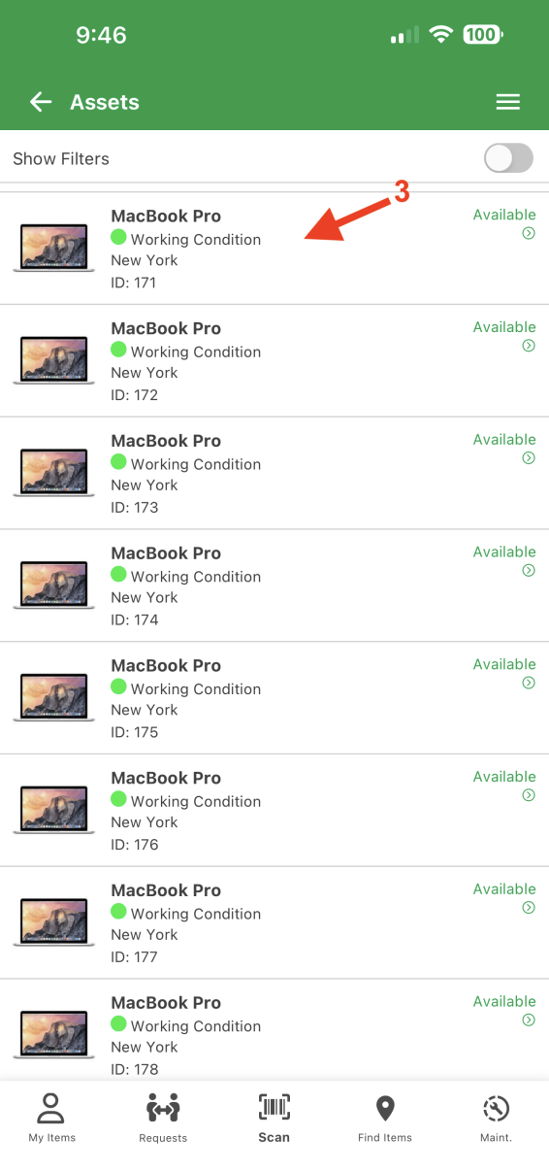
Task: Tap the back arrow beside Assets
Action: pyautogui.click(x=40, y=102)
